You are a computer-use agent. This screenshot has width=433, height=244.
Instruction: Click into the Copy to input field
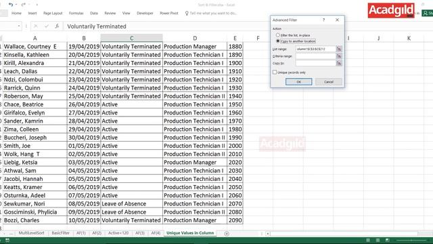pos(315,63)
